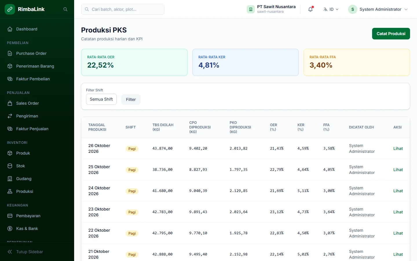The image size is (417, 261).
Task: Click the RimbaLink logo icon
Action: (x=10, y=9)
